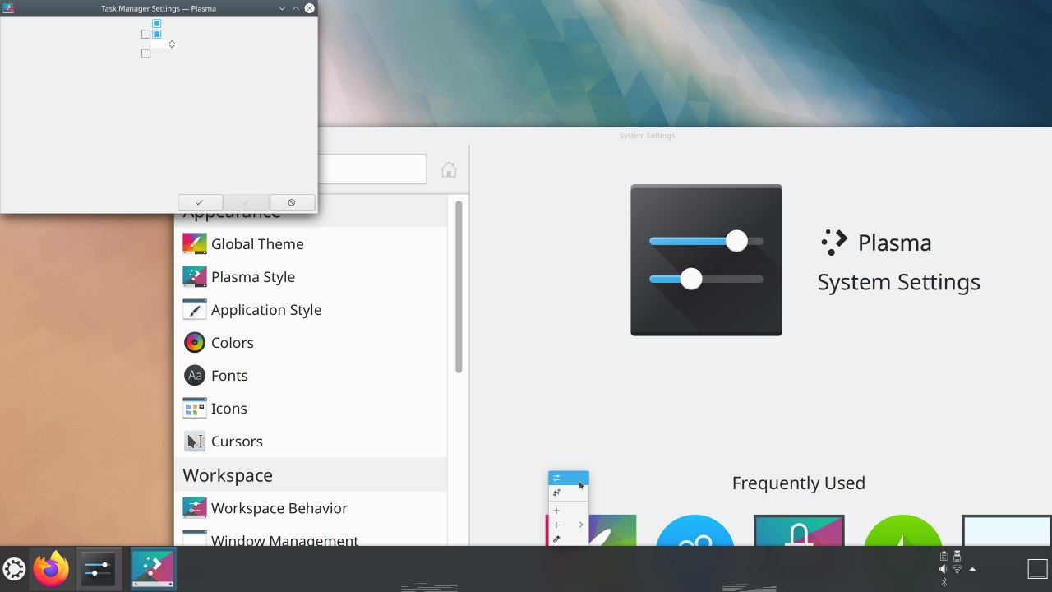Minimize the Task Manager Settings window

[282, 8]
